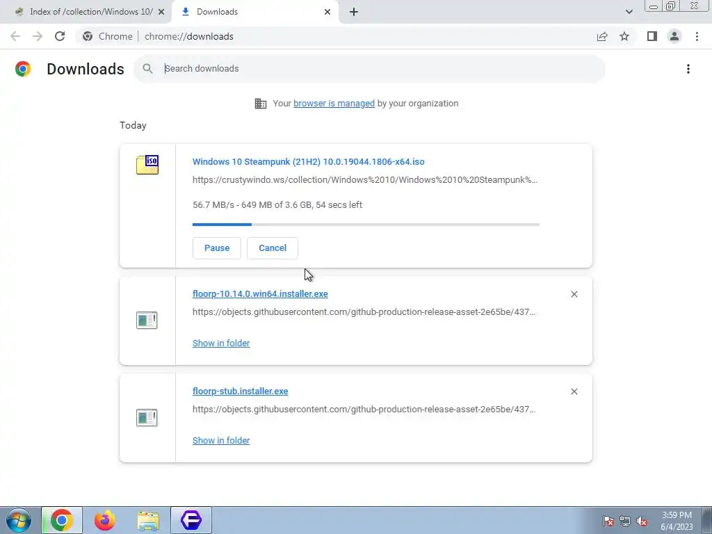Focus the Search downloads field
The height and width of the screenshot is (534, 712).
[x=369, y=69]
